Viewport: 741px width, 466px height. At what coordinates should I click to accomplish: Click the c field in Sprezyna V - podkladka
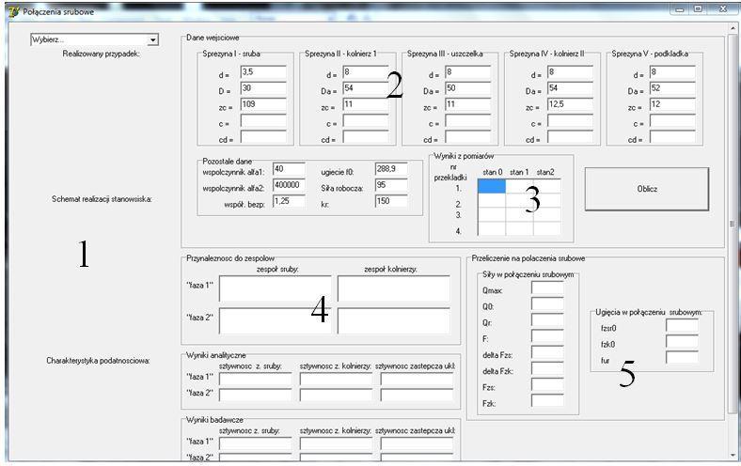[672, 121]
